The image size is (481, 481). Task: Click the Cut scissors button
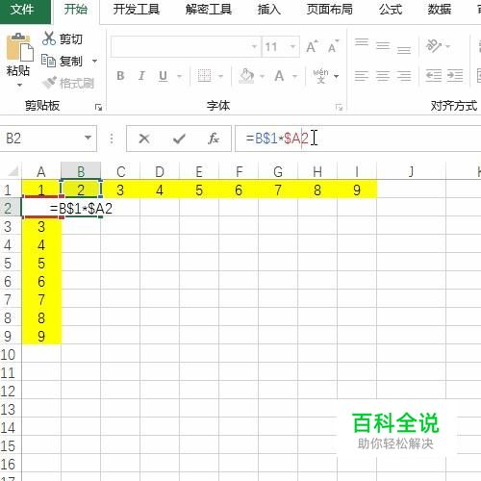(x=63, y=38)
